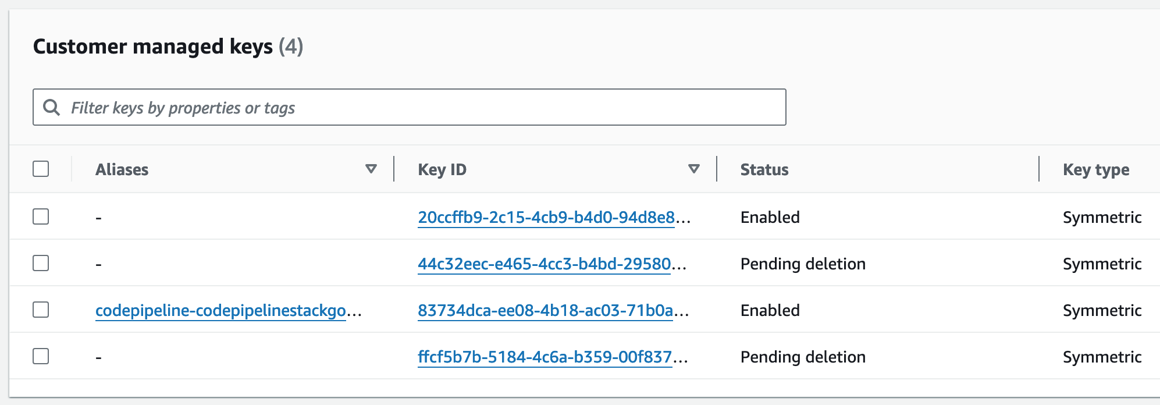
Task: Sort by Key ID column arrow
Action: (693, 169)
